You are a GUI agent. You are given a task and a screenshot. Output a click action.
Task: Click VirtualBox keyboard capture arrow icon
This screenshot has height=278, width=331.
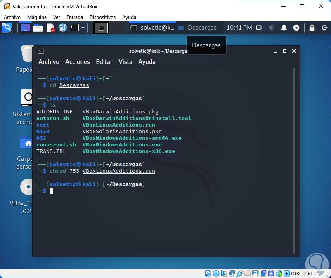click(x=286, y=273)
